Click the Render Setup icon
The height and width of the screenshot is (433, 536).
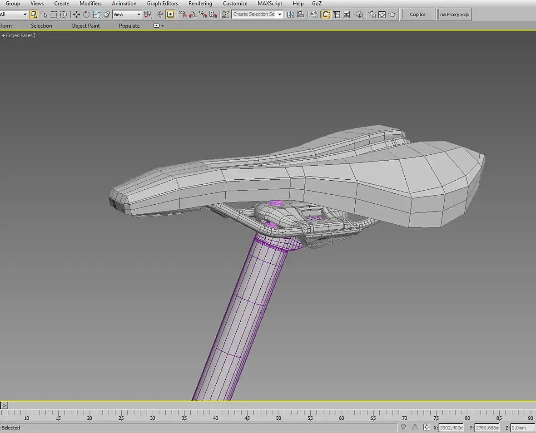[x=372, y=15]
